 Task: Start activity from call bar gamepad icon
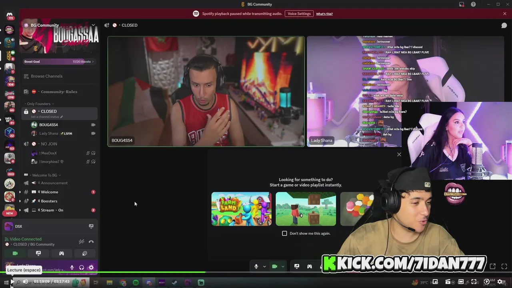(x=310, y=266)
